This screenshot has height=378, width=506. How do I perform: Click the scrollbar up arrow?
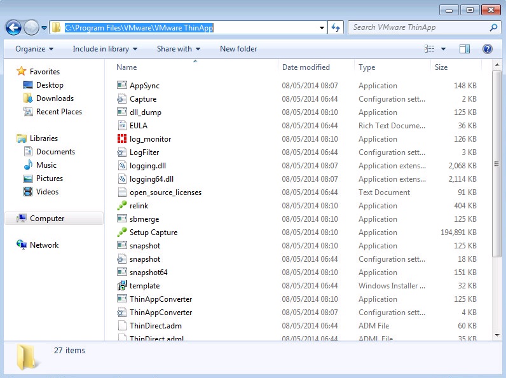click(x=497, y=65)
